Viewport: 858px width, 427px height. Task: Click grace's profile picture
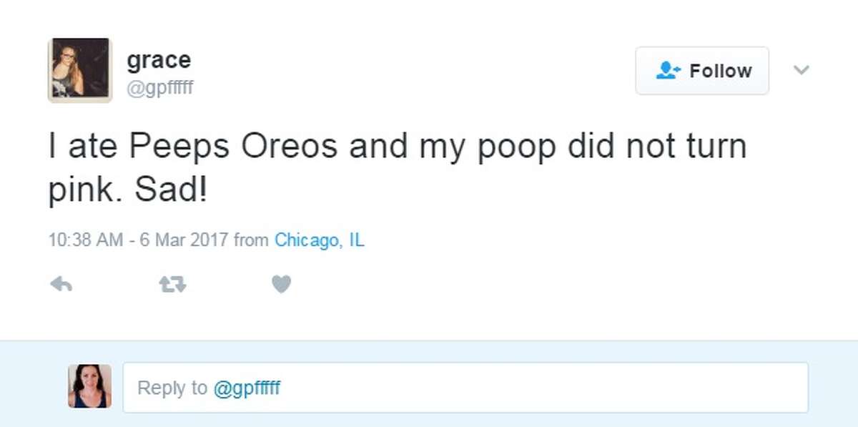click(x=80, y=68)
